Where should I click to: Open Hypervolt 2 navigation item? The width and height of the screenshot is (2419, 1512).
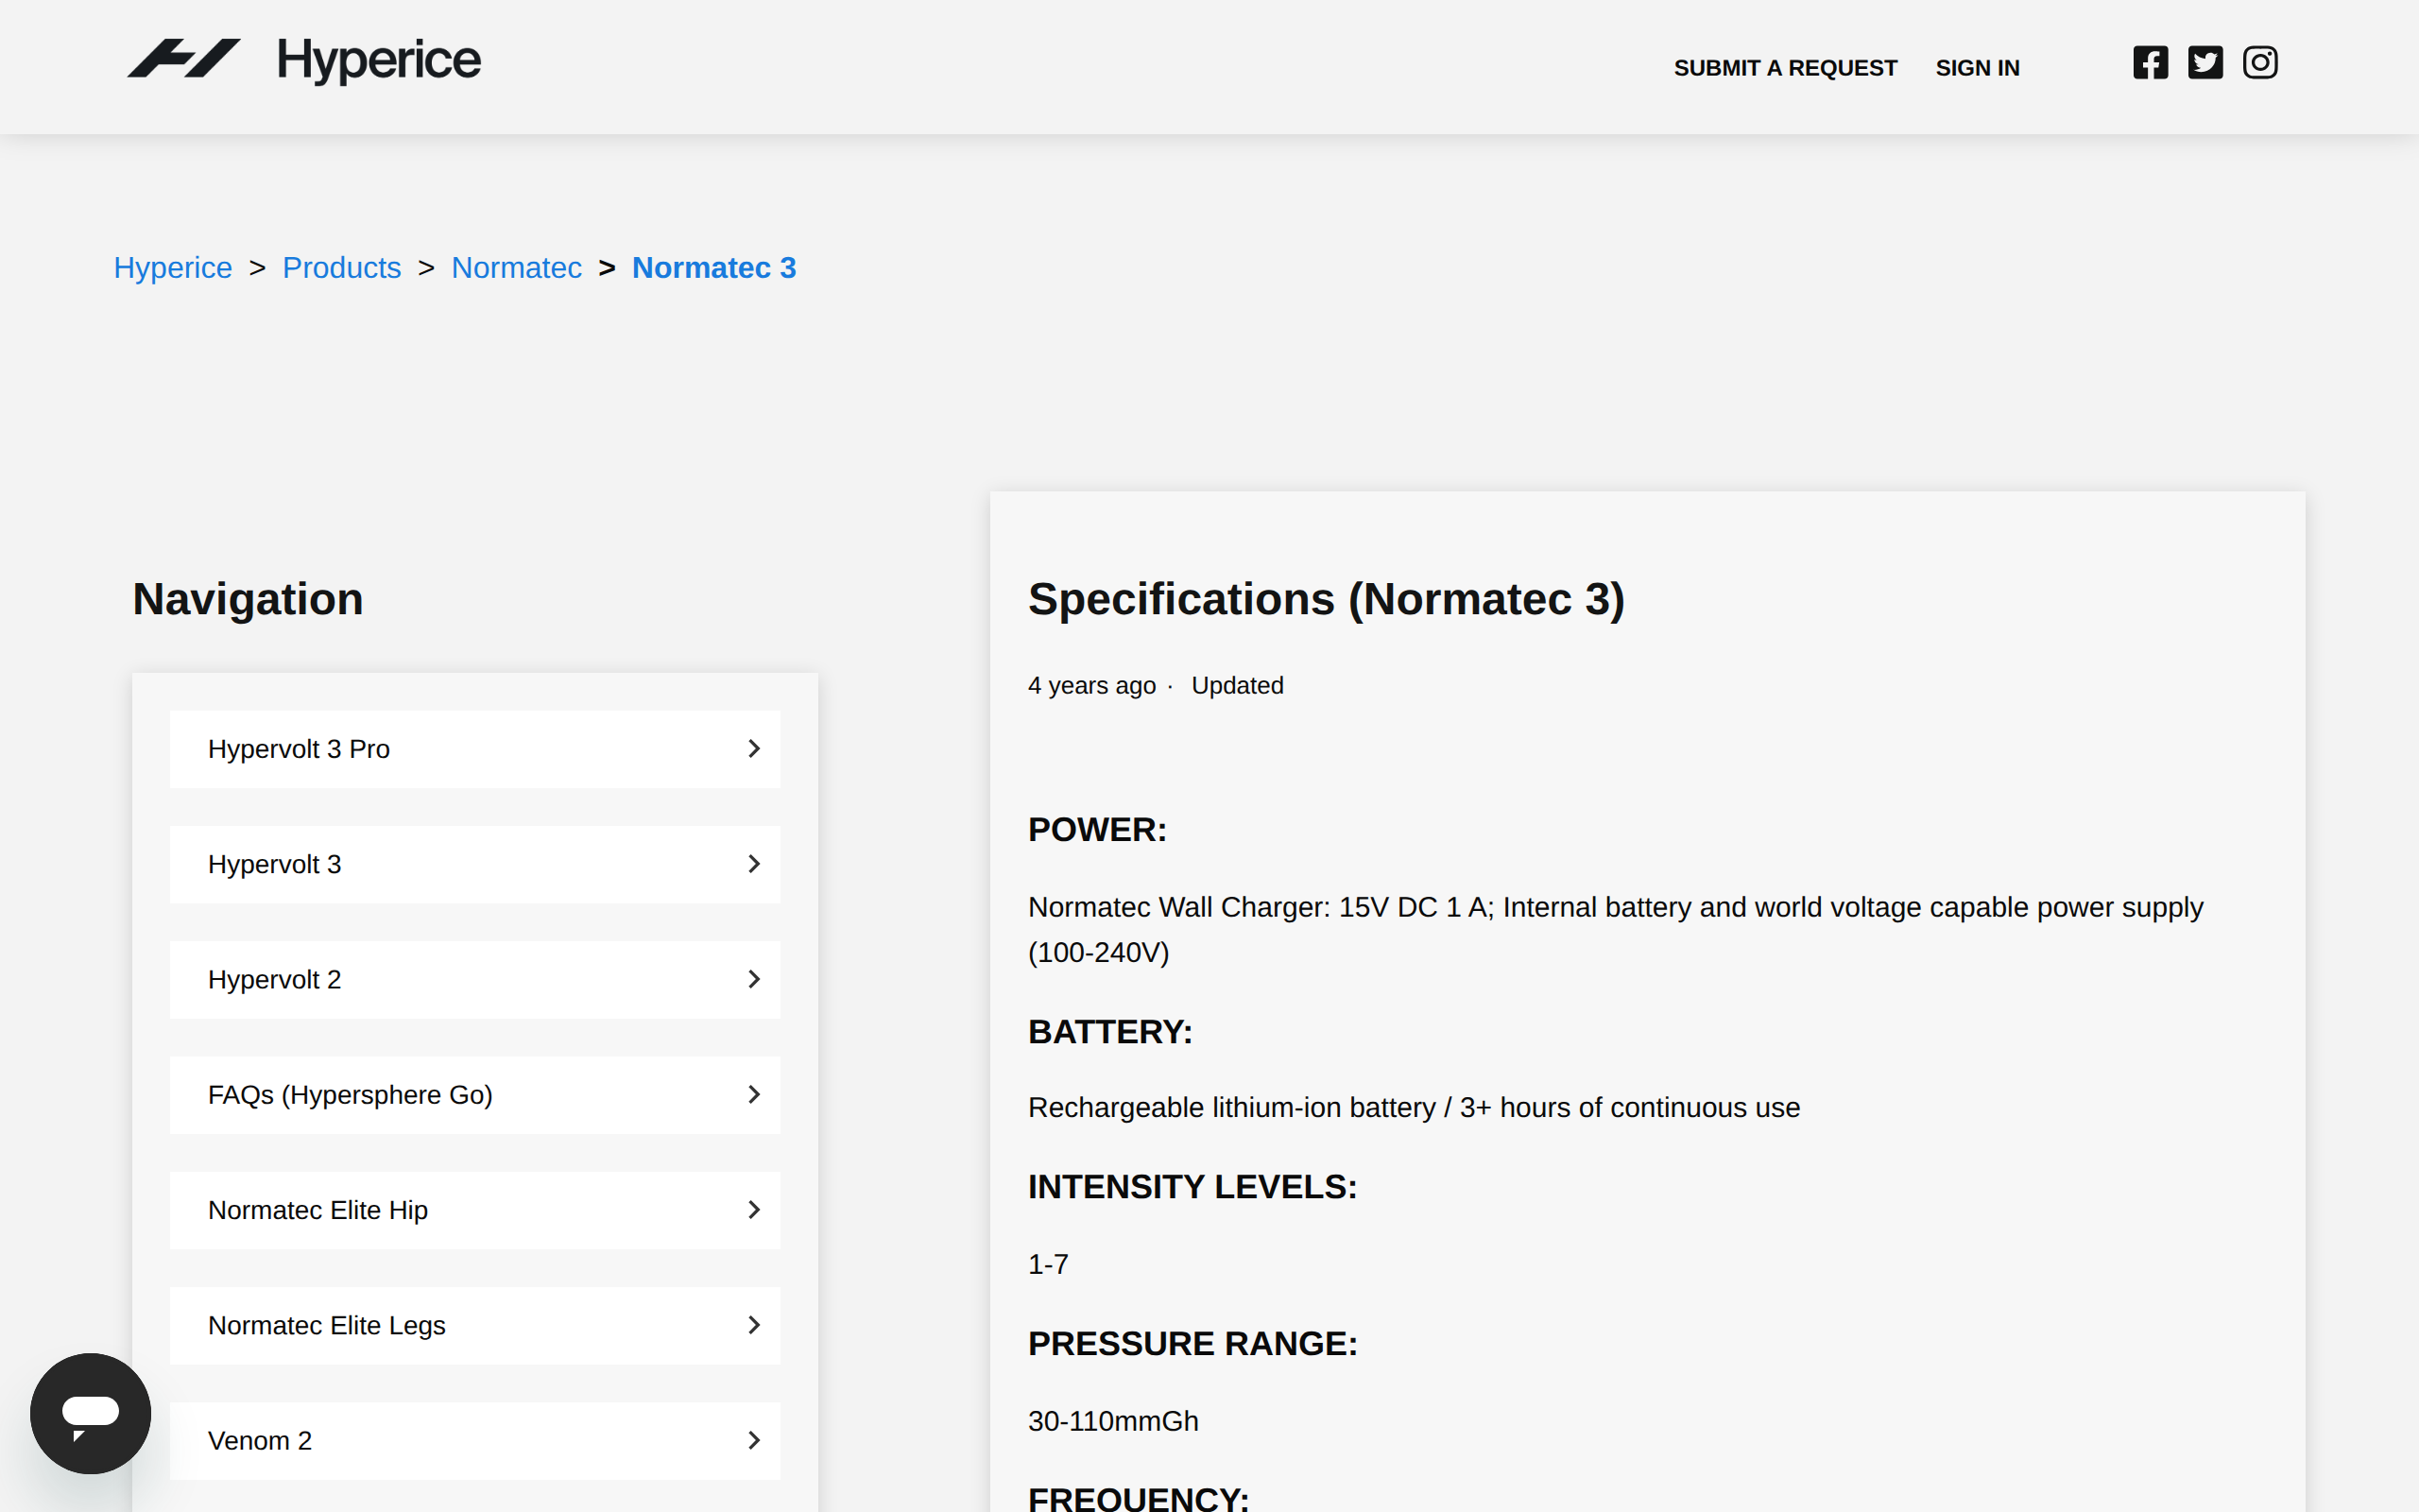click(474, 980)
